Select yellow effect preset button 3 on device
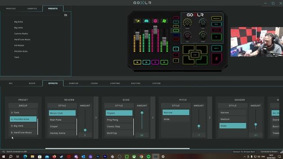The image size is (283, 159). point(176,26)
